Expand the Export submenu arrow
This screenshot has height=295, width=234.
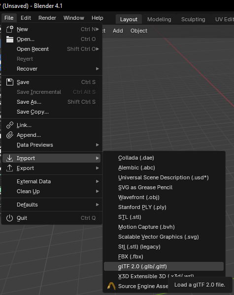point(98,168)
